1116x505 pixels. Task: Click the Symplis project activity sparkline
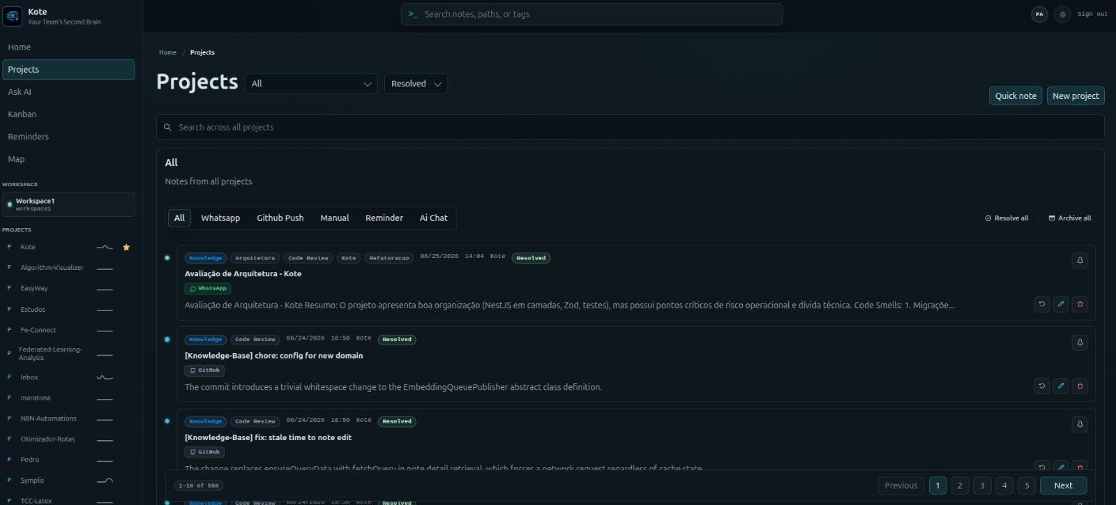(105, 481)
